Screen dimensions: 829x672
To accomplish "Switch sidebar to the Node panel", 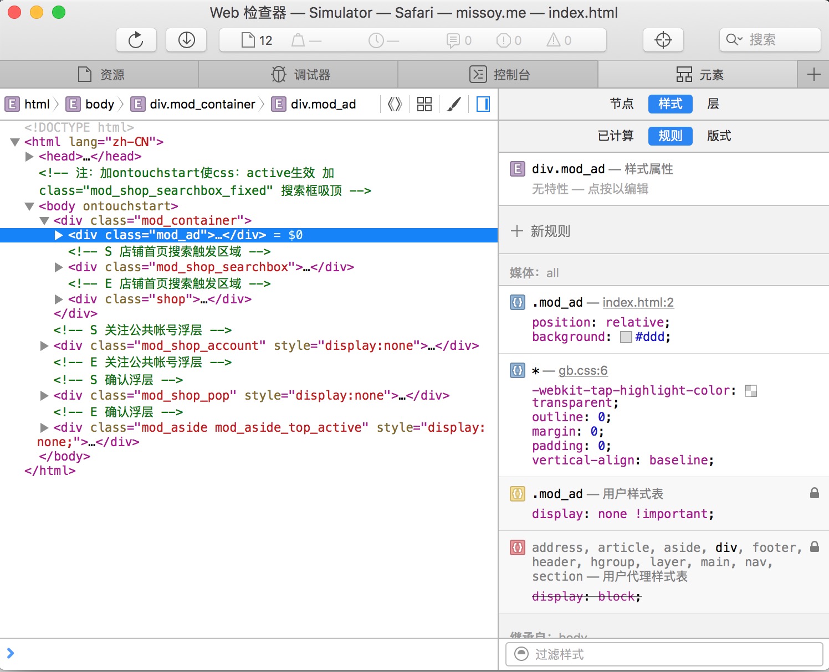I will [622, 104].
